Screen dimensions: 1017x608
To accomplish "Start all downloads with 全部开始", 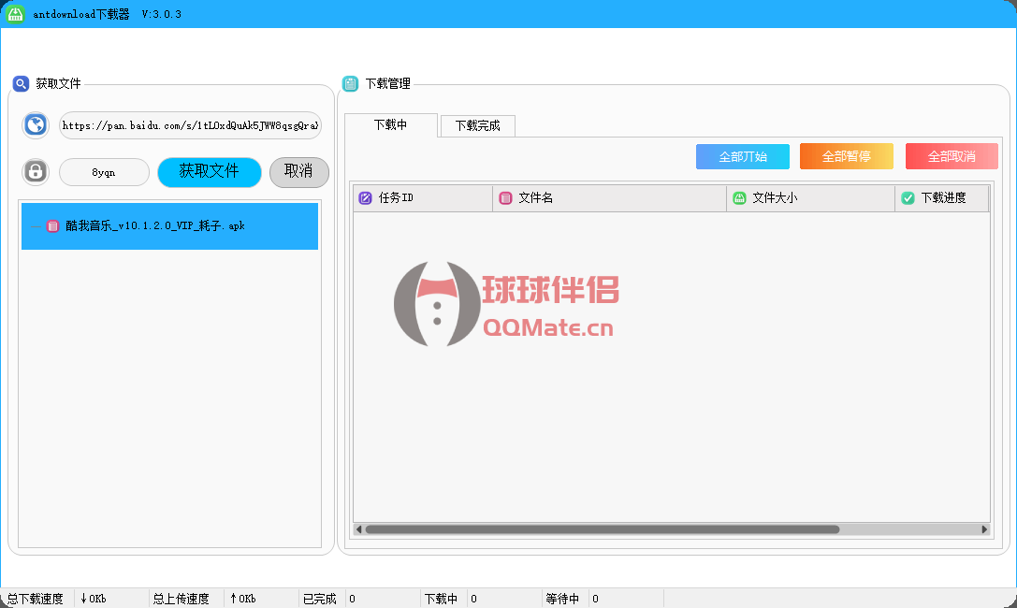I will [x=743, y=156].
